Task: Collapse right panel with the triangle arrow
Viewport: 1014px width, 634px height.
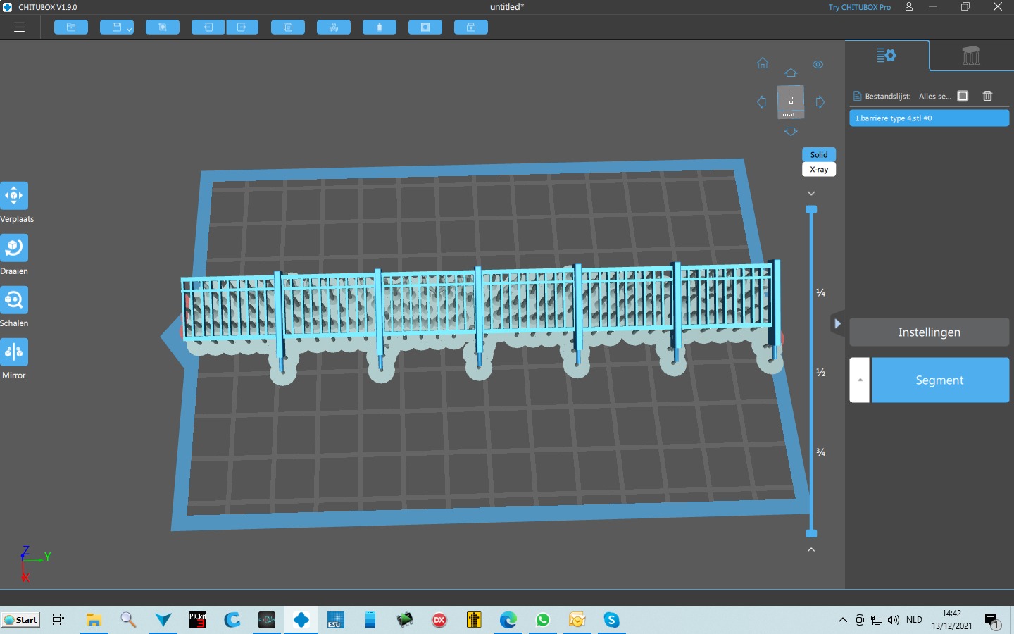Action: coord(837,324)
